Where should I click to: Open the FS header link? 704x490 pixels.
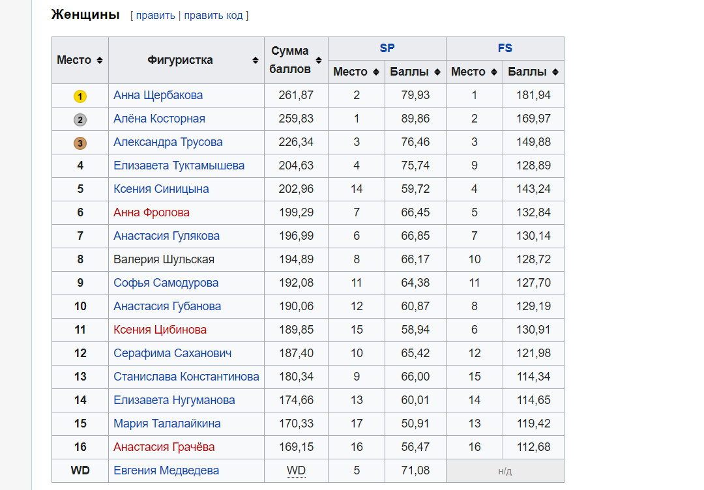[505, 48]
